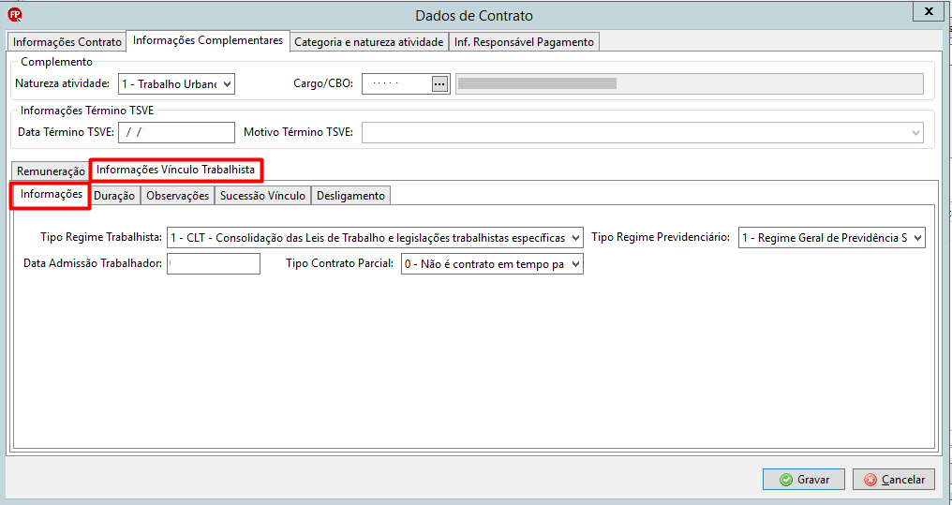
Task: Click the Data Término TSVE label
Action: pyautogui.click(x=66, y=132)
